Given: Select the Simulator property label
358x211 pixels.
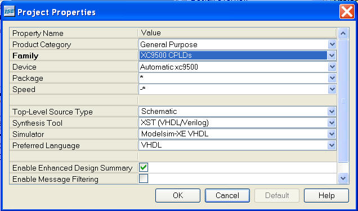Looking at the screenshot, I should 28,134.
